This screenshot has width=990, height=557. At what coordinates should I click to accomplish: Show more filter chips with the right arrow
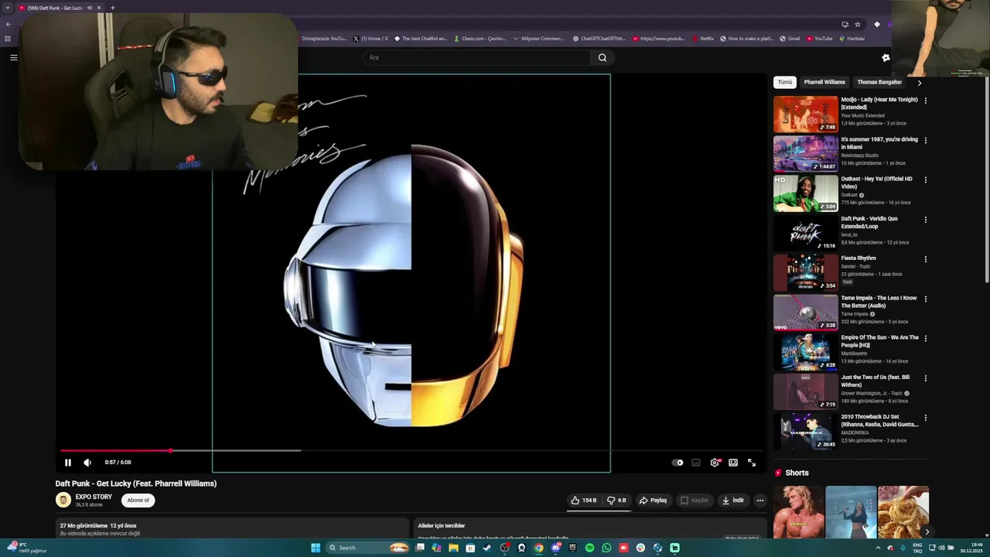click(x=920, y=82)
